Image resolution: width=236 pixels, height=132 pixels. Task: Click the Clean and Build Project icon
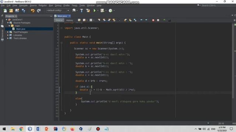[x=88, y=11]
